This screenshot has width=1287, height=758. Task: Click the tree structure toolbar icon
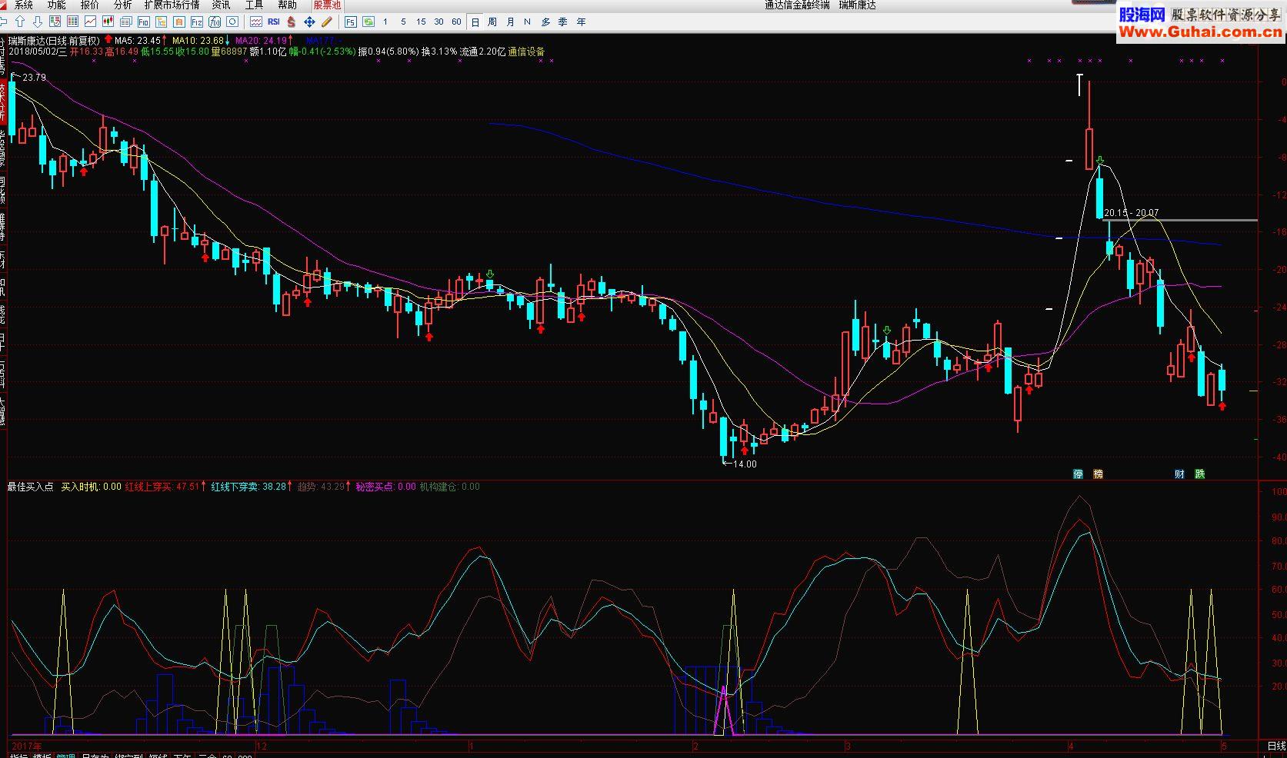point(162,22)
